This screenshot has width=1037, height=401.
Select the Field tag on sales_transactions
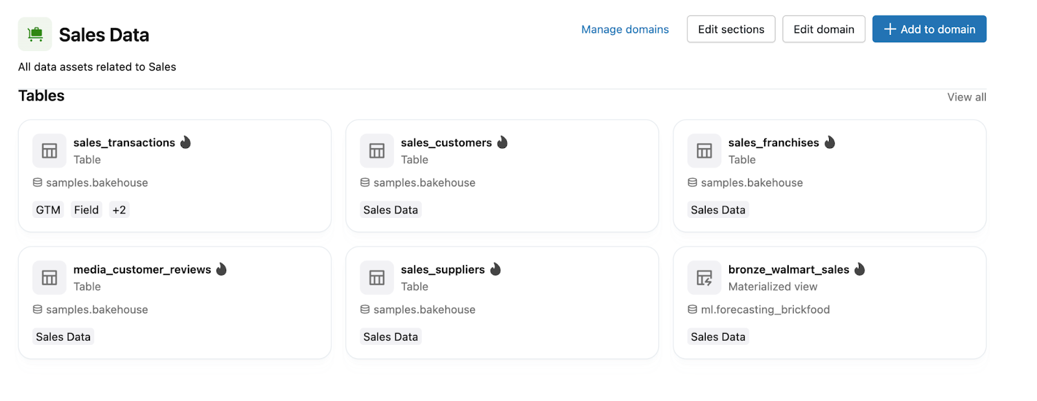point(86,210)
